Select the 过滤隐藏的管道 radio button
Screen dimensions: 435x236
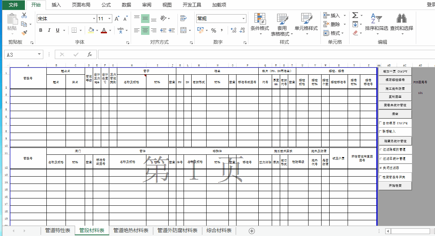[x=381, y=149]
